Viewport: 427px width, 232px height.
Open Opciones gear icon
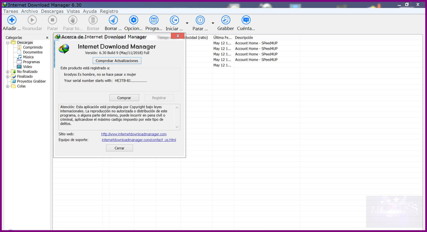(133, 20)
